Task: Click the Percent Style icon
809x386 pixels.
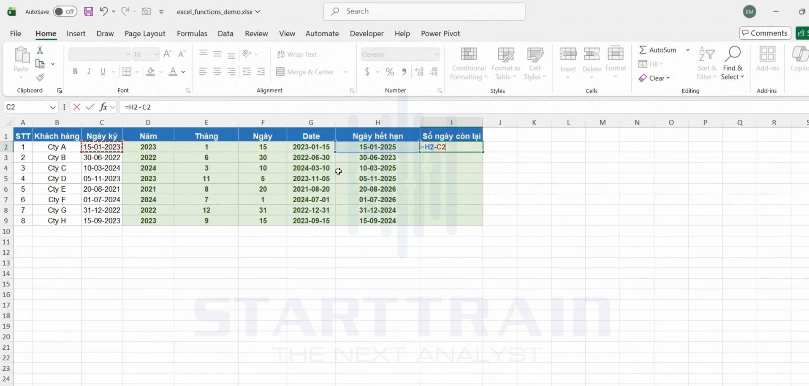Action: (x=390, y=72)
